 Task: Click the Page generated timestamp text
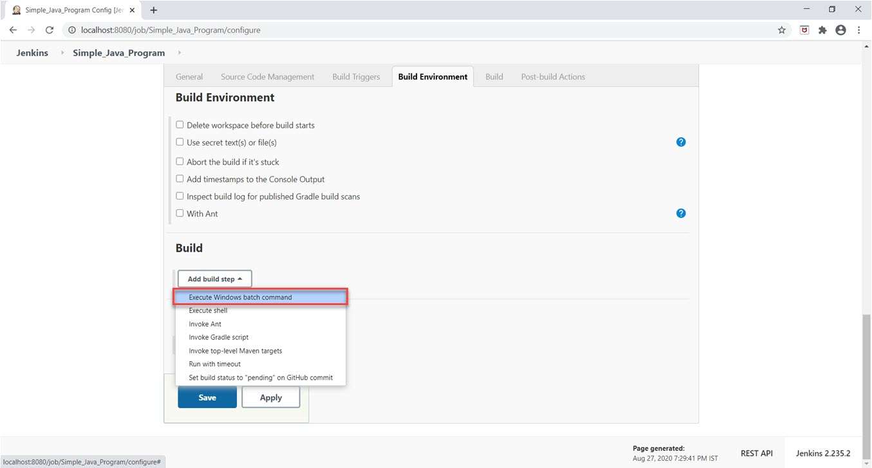point(675,458)
